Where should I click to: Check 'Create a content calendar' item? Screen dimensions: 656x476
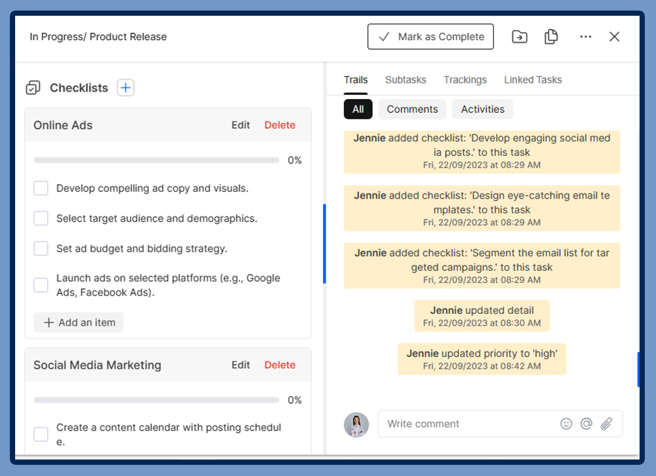tap(41, 434)
